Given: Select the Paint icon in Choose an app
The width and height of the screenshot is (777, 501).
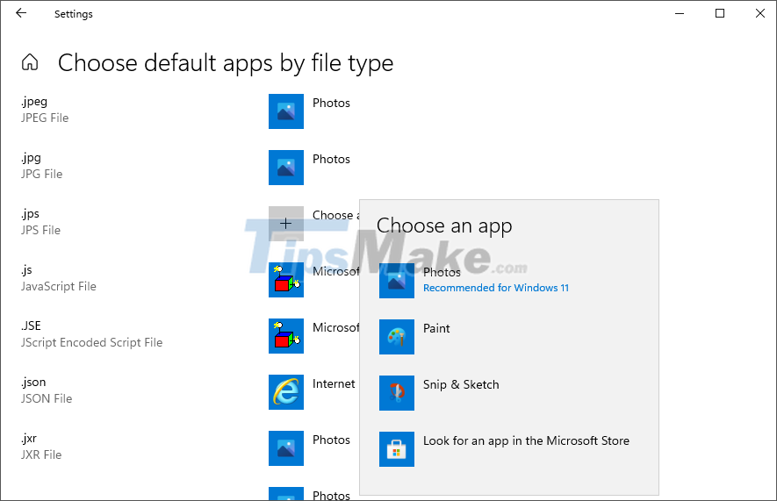Looking at the screenshot, I should tap(397, 337).
